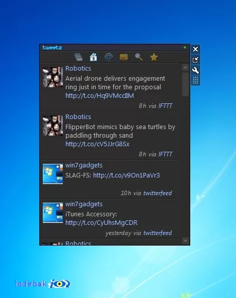This screenshot has height=298, width=236.
Task: Toggle larger size with the resize icon
Action: tap(195, 60)
